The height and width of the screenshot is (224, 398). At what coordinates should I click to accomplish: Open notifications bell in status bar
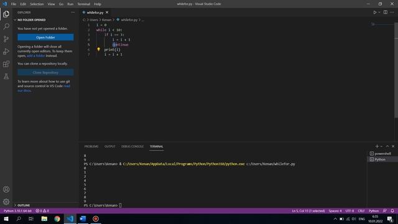[x=392, y=211]
